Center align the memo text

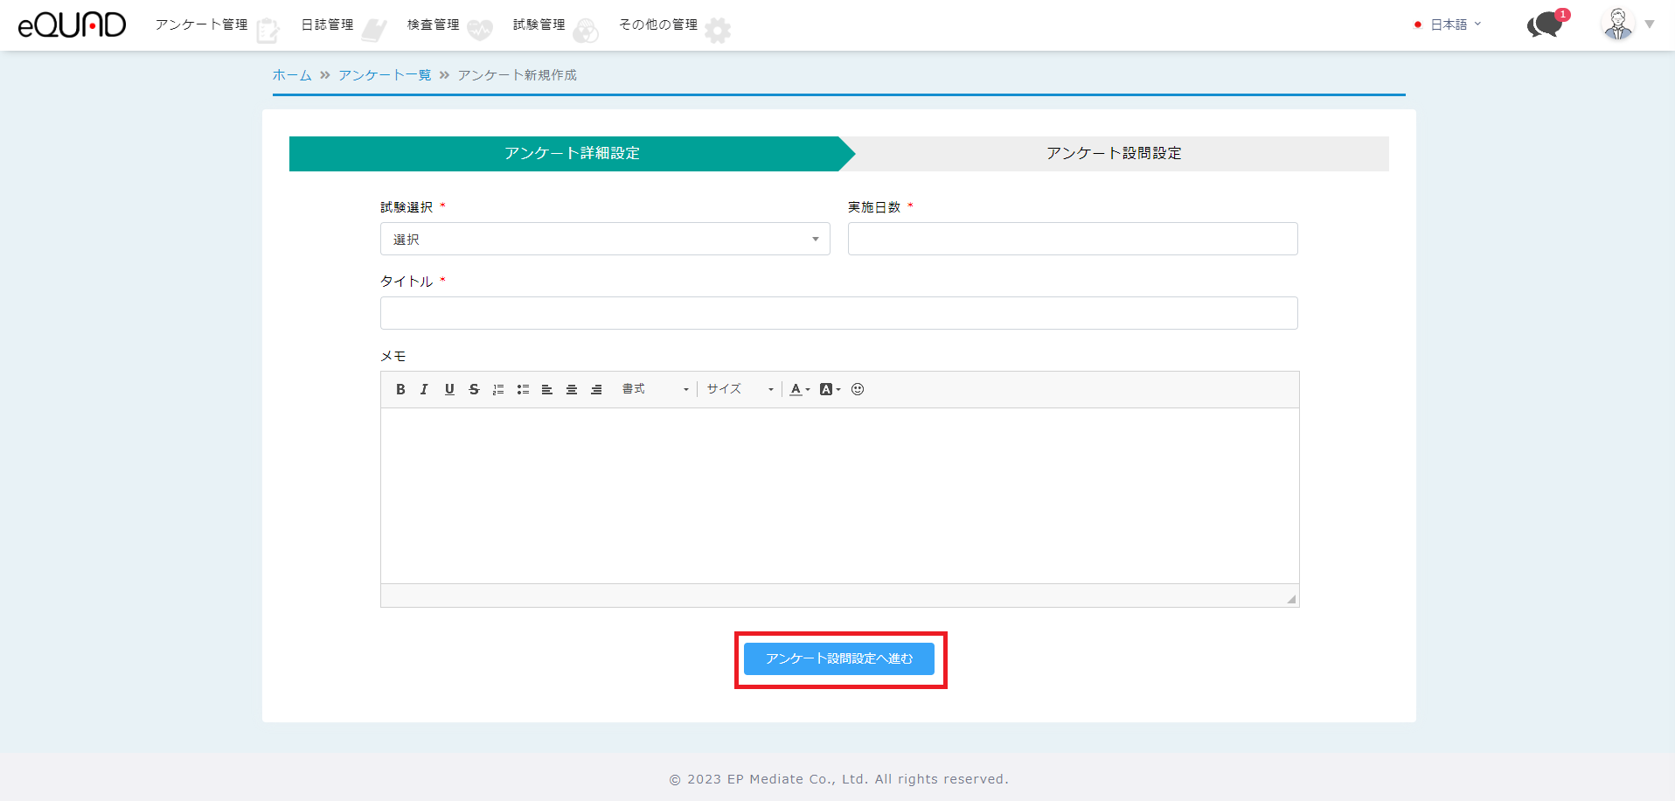click(572, 389)
